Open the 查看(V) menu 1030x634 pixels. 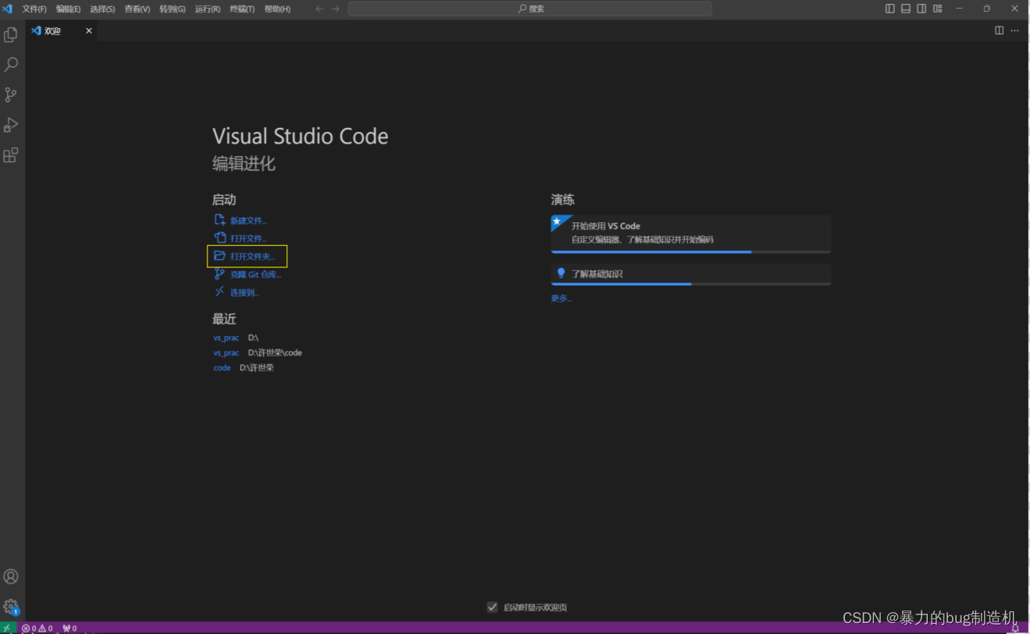[137, 9]
